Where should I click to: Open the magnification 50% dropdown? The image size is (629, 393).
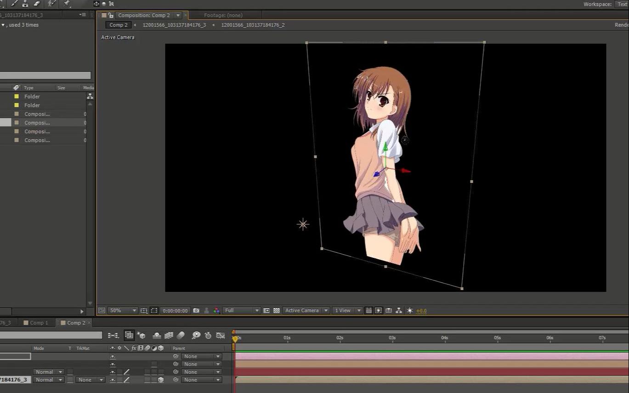click(x=123, y=311)
